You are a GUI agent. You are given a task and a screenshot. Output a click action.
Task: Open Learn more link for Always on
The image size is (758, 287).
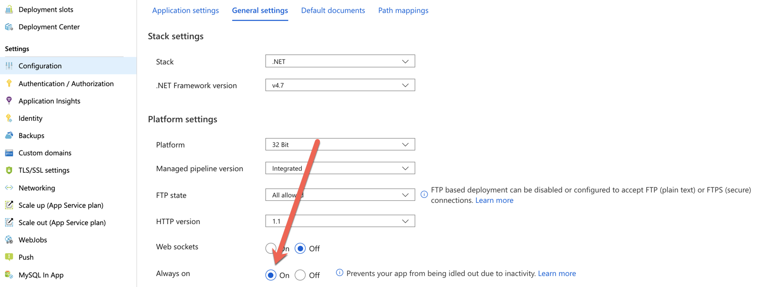click(x=557, y=274)
